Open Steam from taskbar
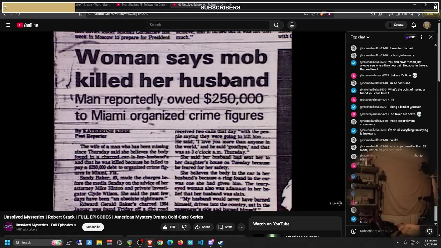The image size is (441, 248). coord(220,242)
